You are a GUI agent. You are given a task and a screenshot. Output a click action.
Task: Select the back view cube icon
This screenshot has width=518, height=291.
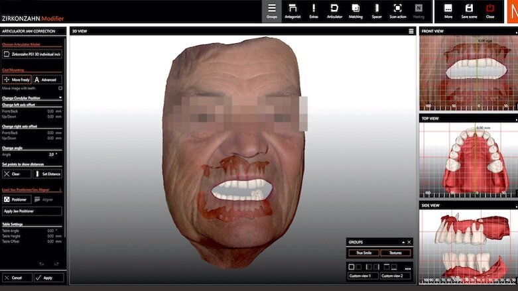pos(359,267)
